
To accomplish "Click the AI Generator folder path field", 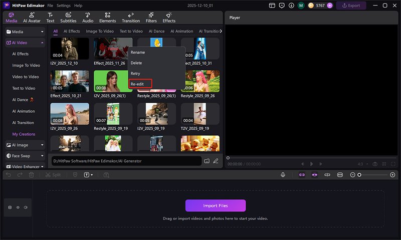I will coord(127,161).
